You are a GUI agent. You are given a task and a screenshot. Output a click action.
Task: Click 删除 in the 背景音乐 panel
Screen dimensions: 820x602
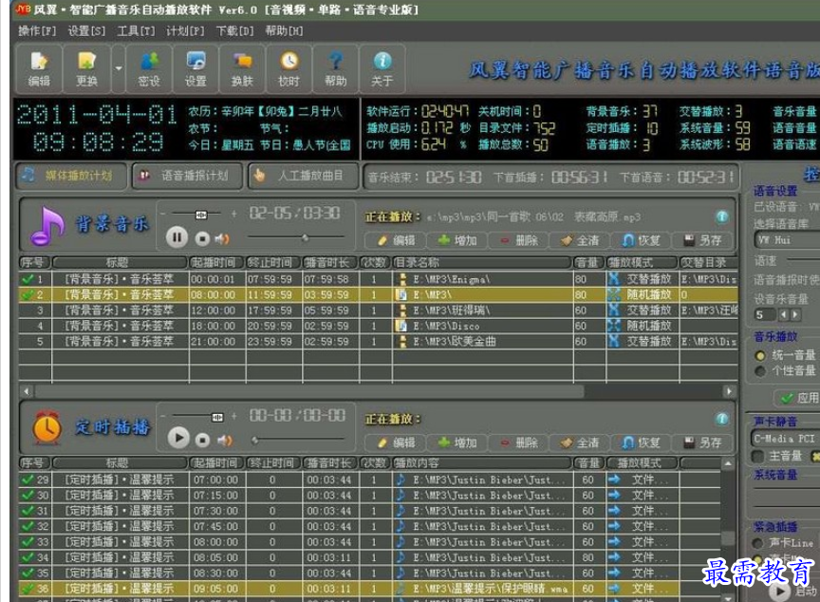(x=519, y=240)
